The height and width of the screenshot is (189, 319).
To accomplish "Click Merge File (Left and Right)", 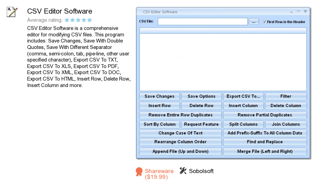I will (x=265, y=152).
